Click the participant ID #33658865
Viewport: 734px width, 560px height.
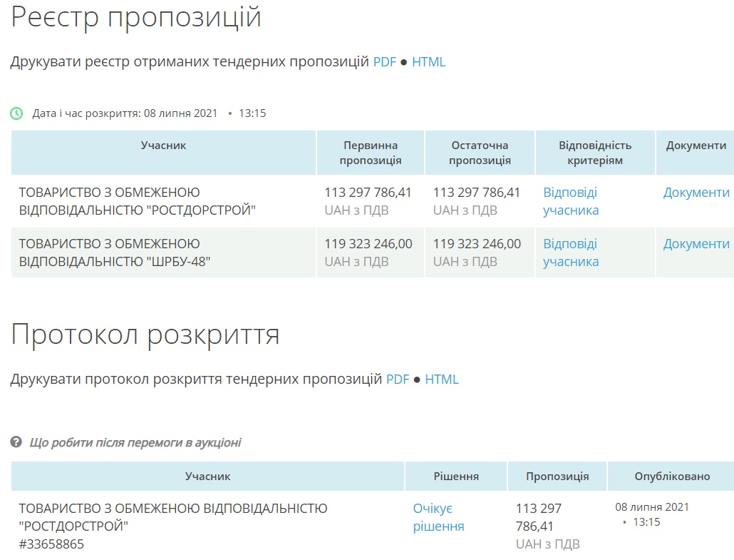click(x=51, y=544)
